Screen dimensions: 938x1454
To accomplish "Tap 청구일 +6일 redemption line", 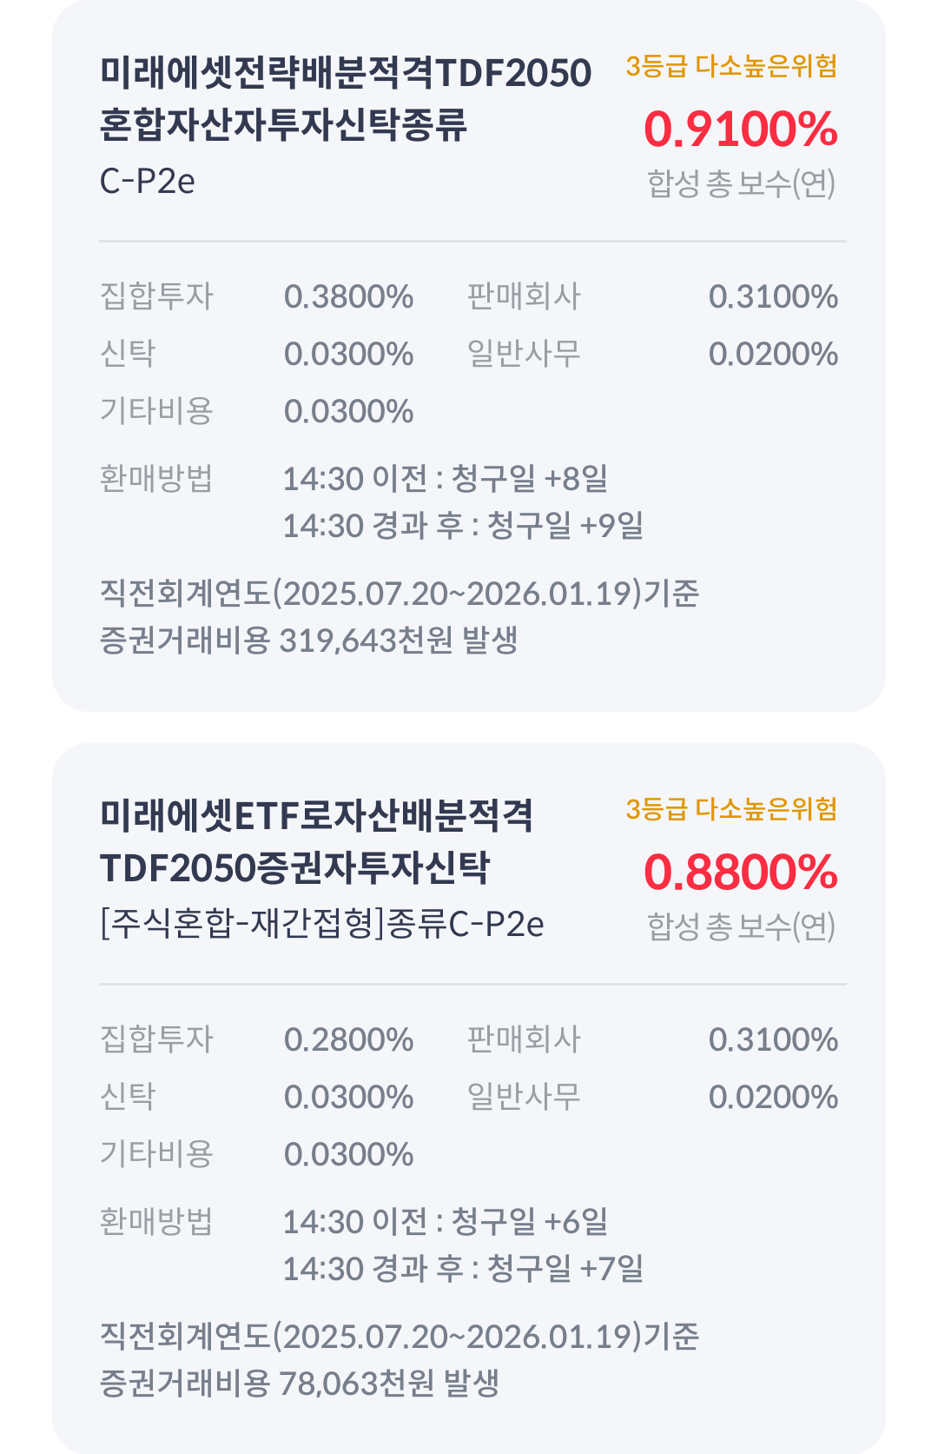I will [x=446, y=1222].
